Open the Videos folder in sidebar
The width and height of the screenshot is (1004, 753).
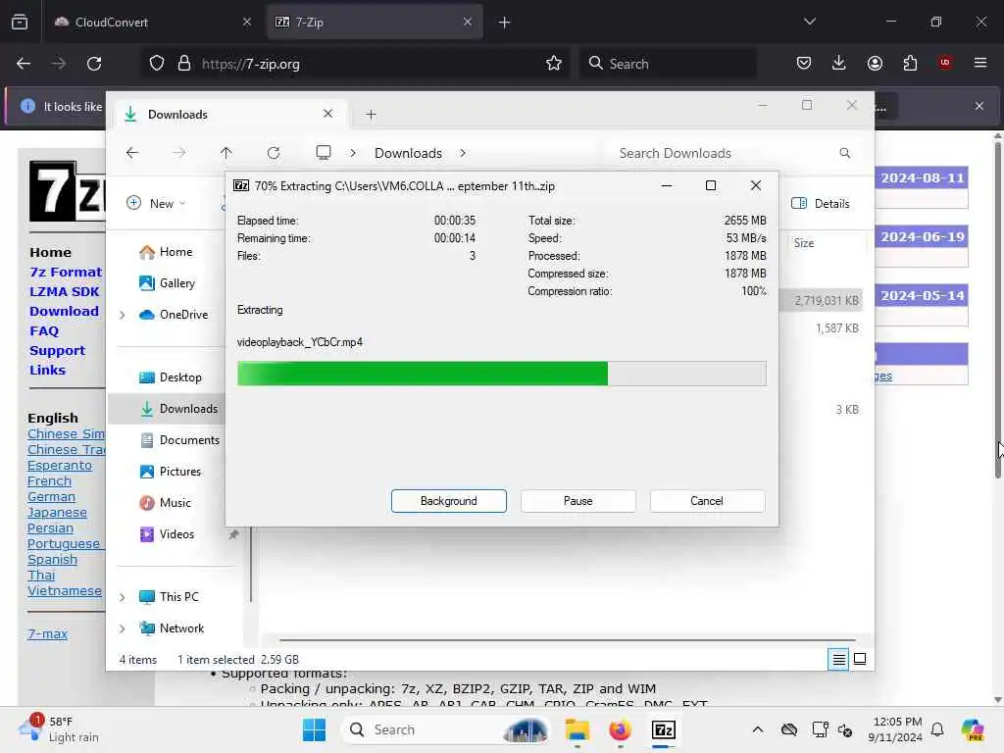pos(167,534)
